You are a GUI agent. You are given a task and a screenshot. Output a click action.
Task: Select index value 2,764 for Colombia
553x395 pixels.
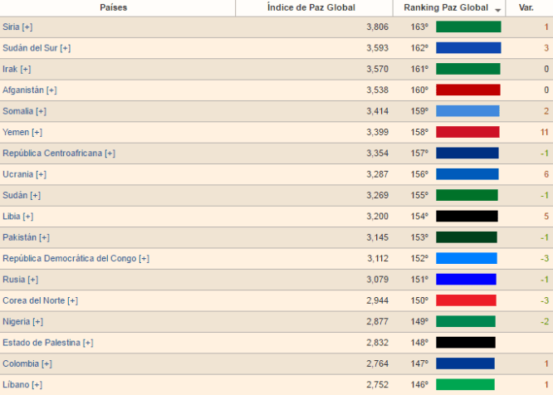(x=377, y=363)
